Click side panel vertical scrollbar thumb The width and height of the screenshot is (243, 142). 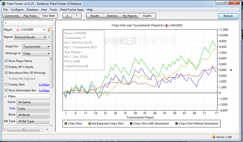point(51,59)
